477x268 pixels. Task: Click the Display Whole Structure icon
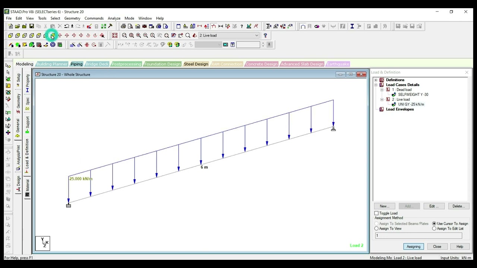point(115,35)
